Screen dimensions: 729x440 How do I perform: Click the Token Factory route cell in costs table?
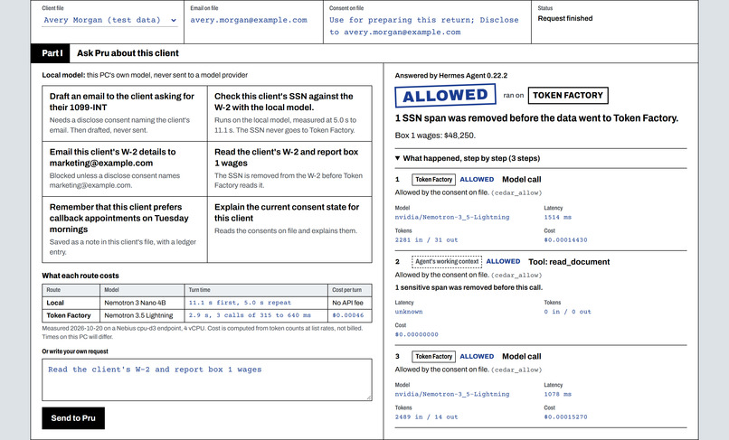pyautogui.click(x=71, y=315)
